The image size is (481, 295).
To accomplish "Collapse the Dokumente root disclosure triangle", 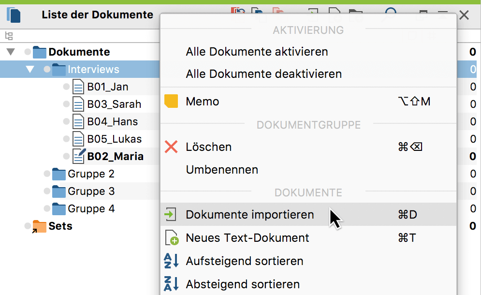I will coord(11,52).
